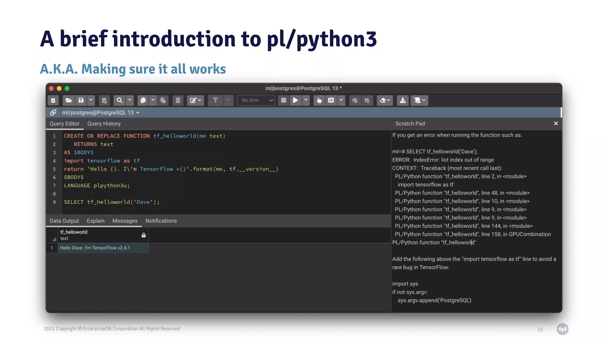Click the 'CONTEXT: Traceback' line in Scratch Pad
This screenshot has width=608, height=342.
point(447,168)
